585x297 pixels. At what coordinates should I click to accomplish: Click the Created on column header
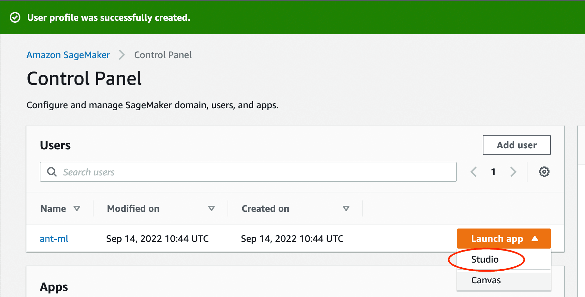[265, 208]
